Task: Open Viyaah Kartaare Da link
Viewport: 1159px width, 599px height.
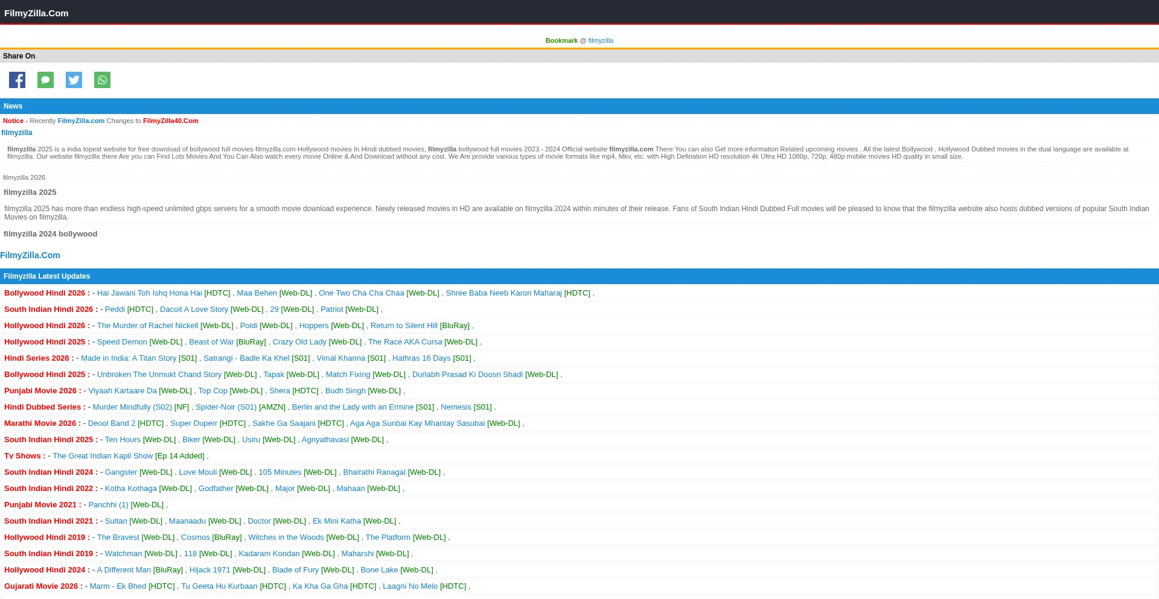Action: [123, 391]
